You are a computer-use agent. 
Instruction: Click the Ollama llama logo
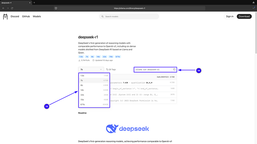pos(5,16)
